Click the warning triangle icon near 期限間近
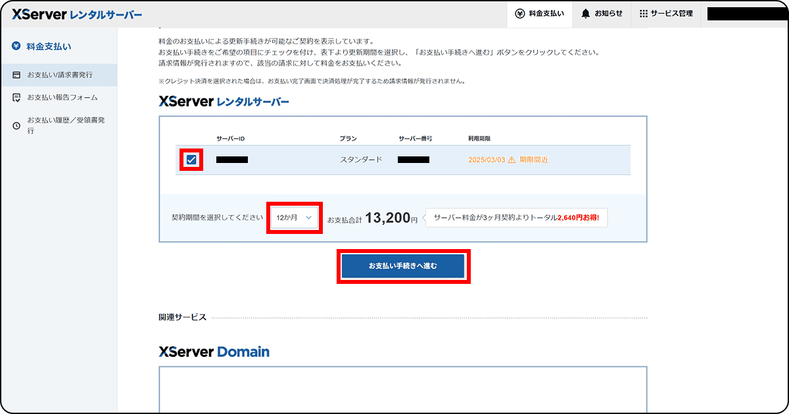Viewport: 789px width, 414px height. click(x=512, y=160)
